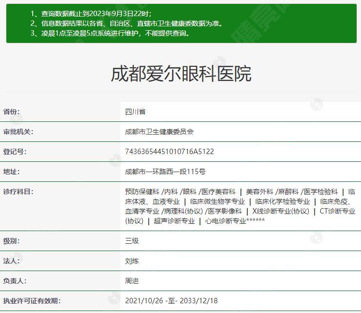Click 预防保健科 in the department list
This screenshot has height=313, width=361.
click(x=142, y=192)
